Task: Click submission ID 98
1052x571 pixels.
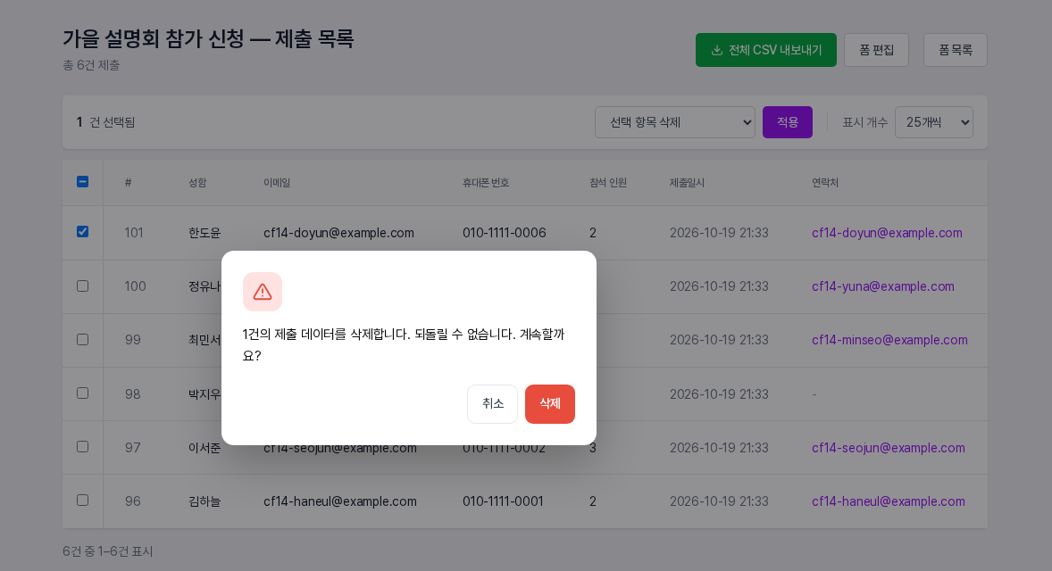Action: tap(133, 394)
